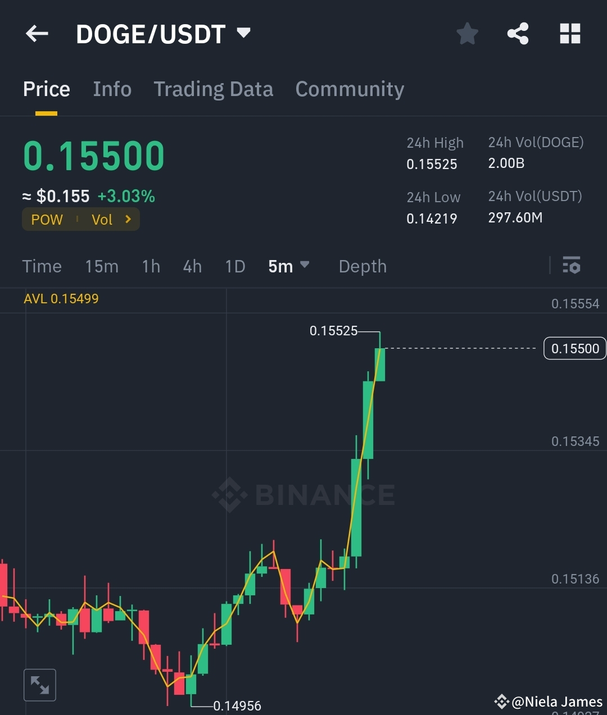607x715 pixels.
Task: Select the 4h timeframe
Action: pyautogui.click(x=192, y=266)
